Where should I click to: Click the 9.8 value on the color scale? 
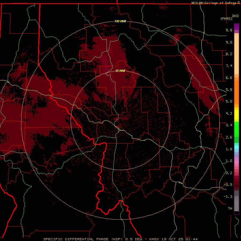[x=229, y=30]
